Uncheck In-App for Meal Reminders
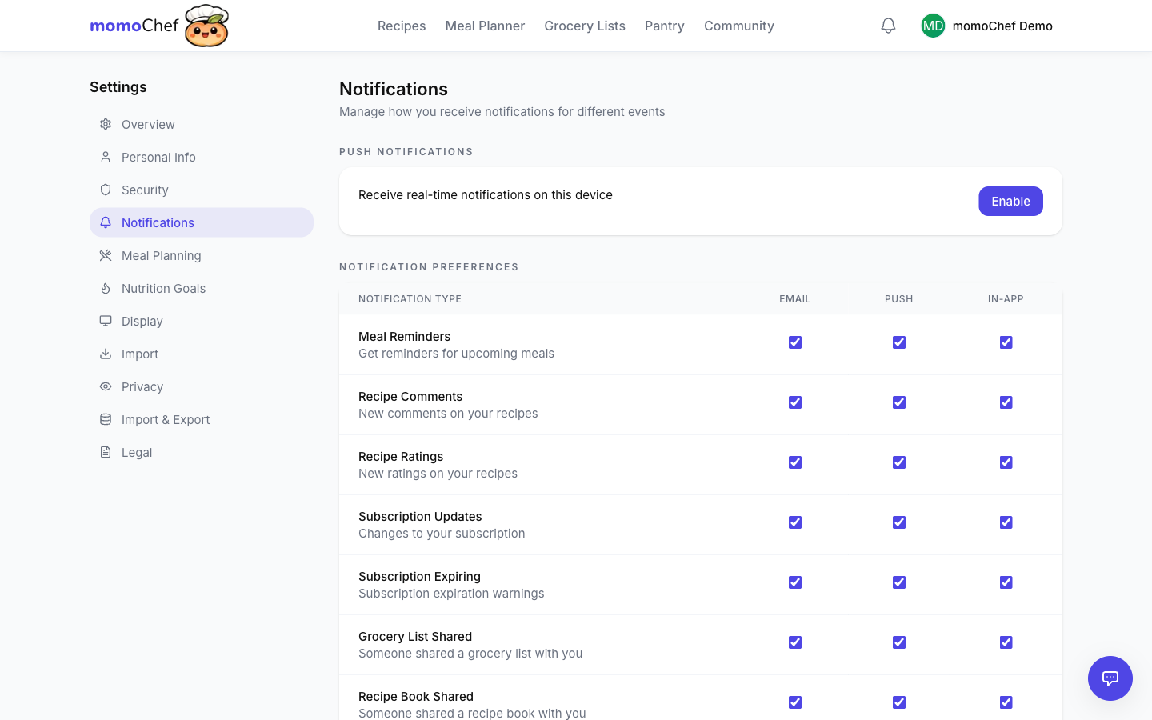The image size is (1152, 720). tap(1006, 342)
